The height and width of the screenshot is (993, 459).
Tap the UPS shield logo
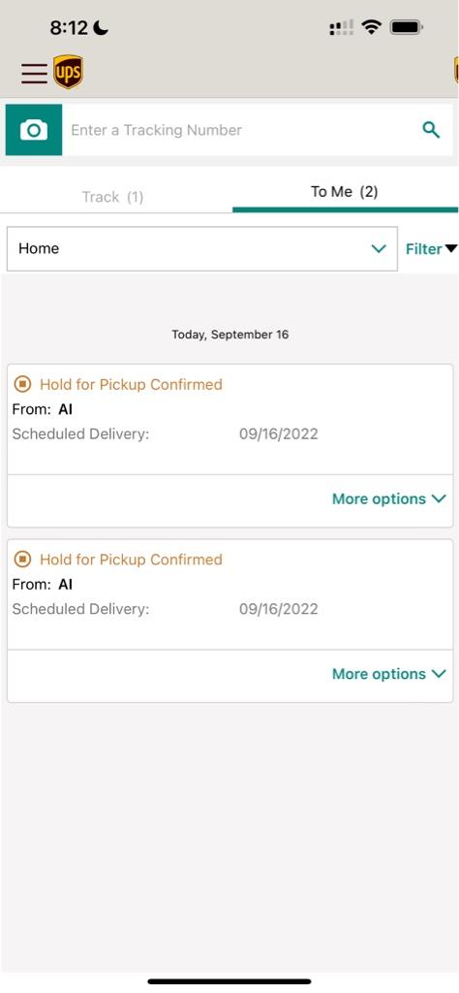tap(68, 72)
